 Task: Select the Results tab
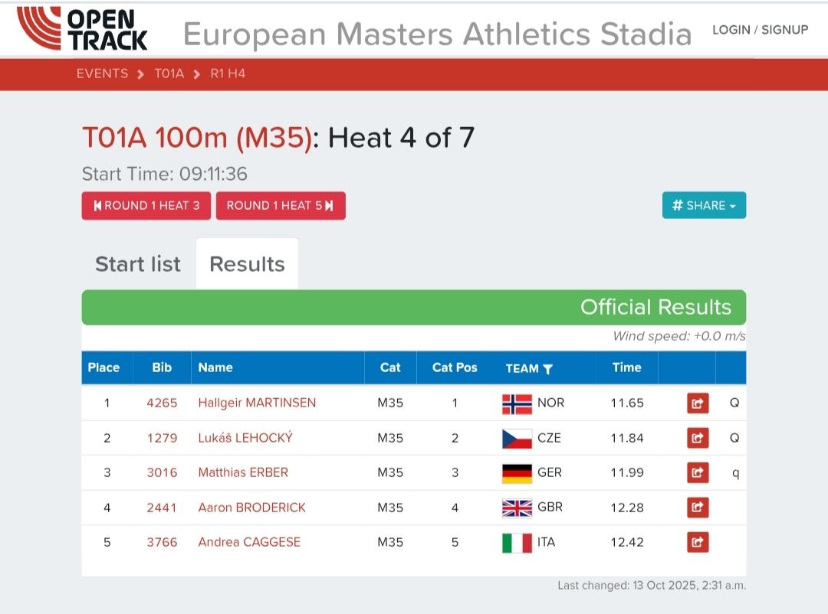tap(247, 264)
